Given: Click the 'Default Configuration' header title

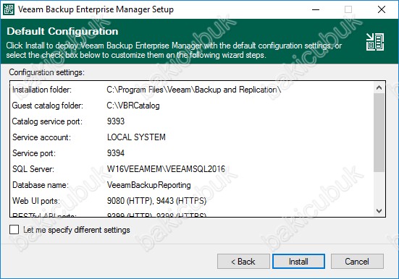Looking at the screenshot, I should click(62, 31).
